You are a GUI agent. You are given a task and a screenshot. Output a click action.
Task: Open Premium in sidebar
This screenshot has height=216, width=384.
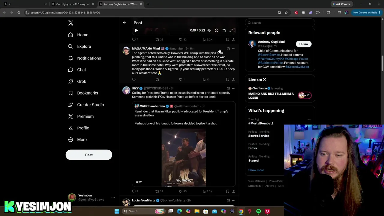tap(81, 116)
